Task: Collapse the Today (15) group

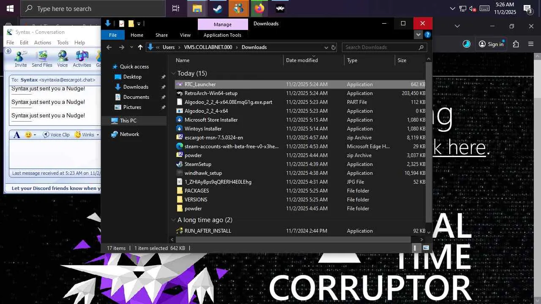Action: (173, 73)
